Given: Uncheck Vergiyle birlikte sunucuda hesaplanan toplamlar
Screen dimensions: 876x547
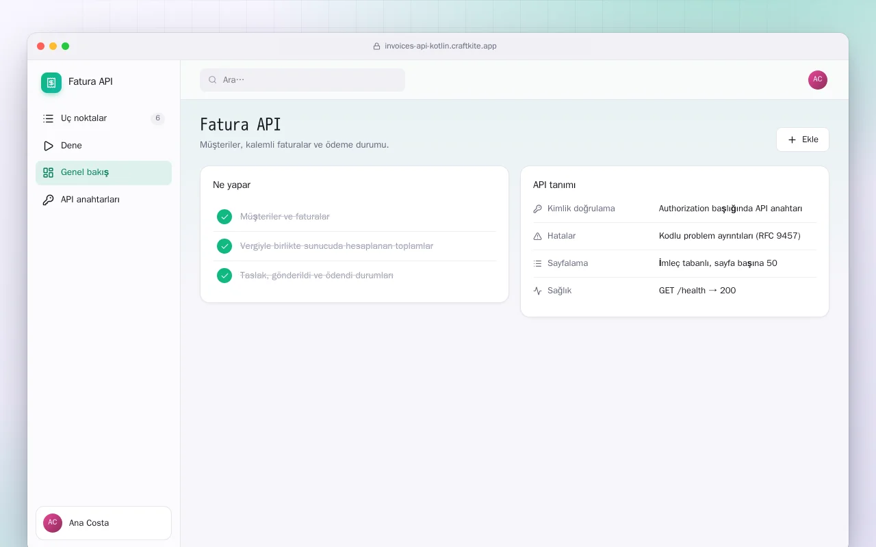Looking at the screenshot, I should point(224,246).
